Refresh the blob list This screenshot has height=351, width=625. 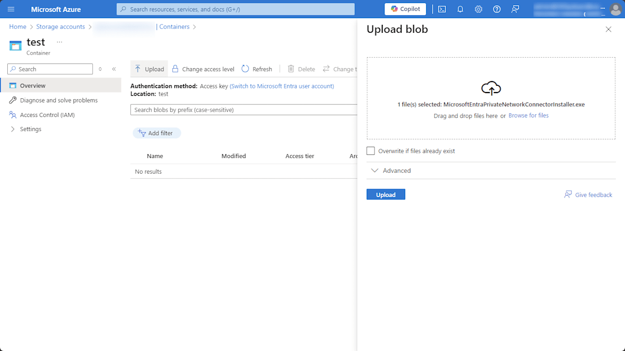257,69
